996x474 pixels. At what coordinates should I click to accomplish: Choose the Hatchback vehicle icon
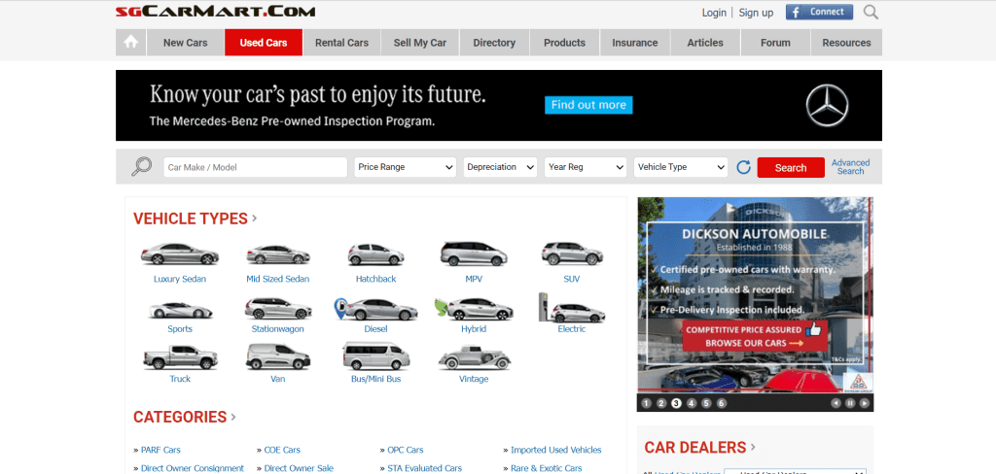point(376,254)
